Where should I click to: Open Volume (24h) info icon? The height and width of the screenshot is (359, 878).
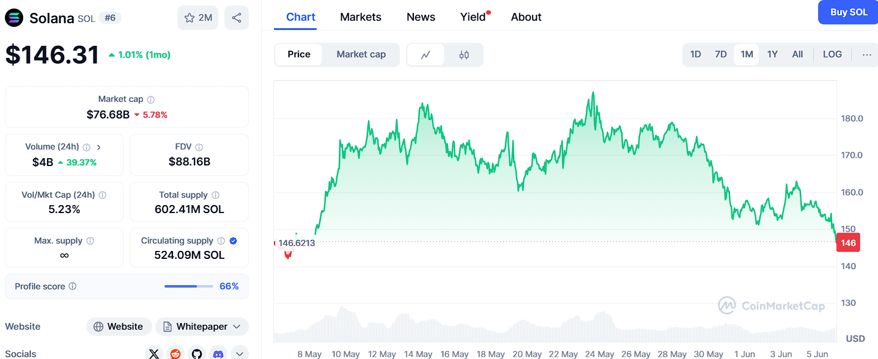tap(87, 147)
